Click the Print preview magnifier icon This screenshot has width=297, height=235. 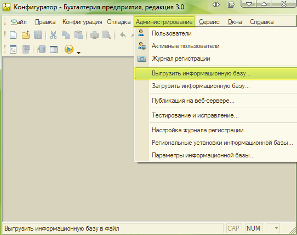(x=107, y=35)
